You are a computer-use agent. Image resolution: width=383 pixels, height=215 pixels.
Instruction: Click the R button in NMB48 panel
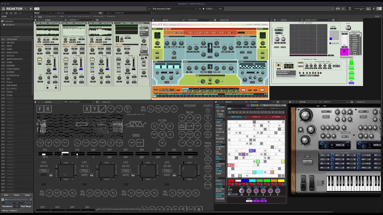point(48,109)
